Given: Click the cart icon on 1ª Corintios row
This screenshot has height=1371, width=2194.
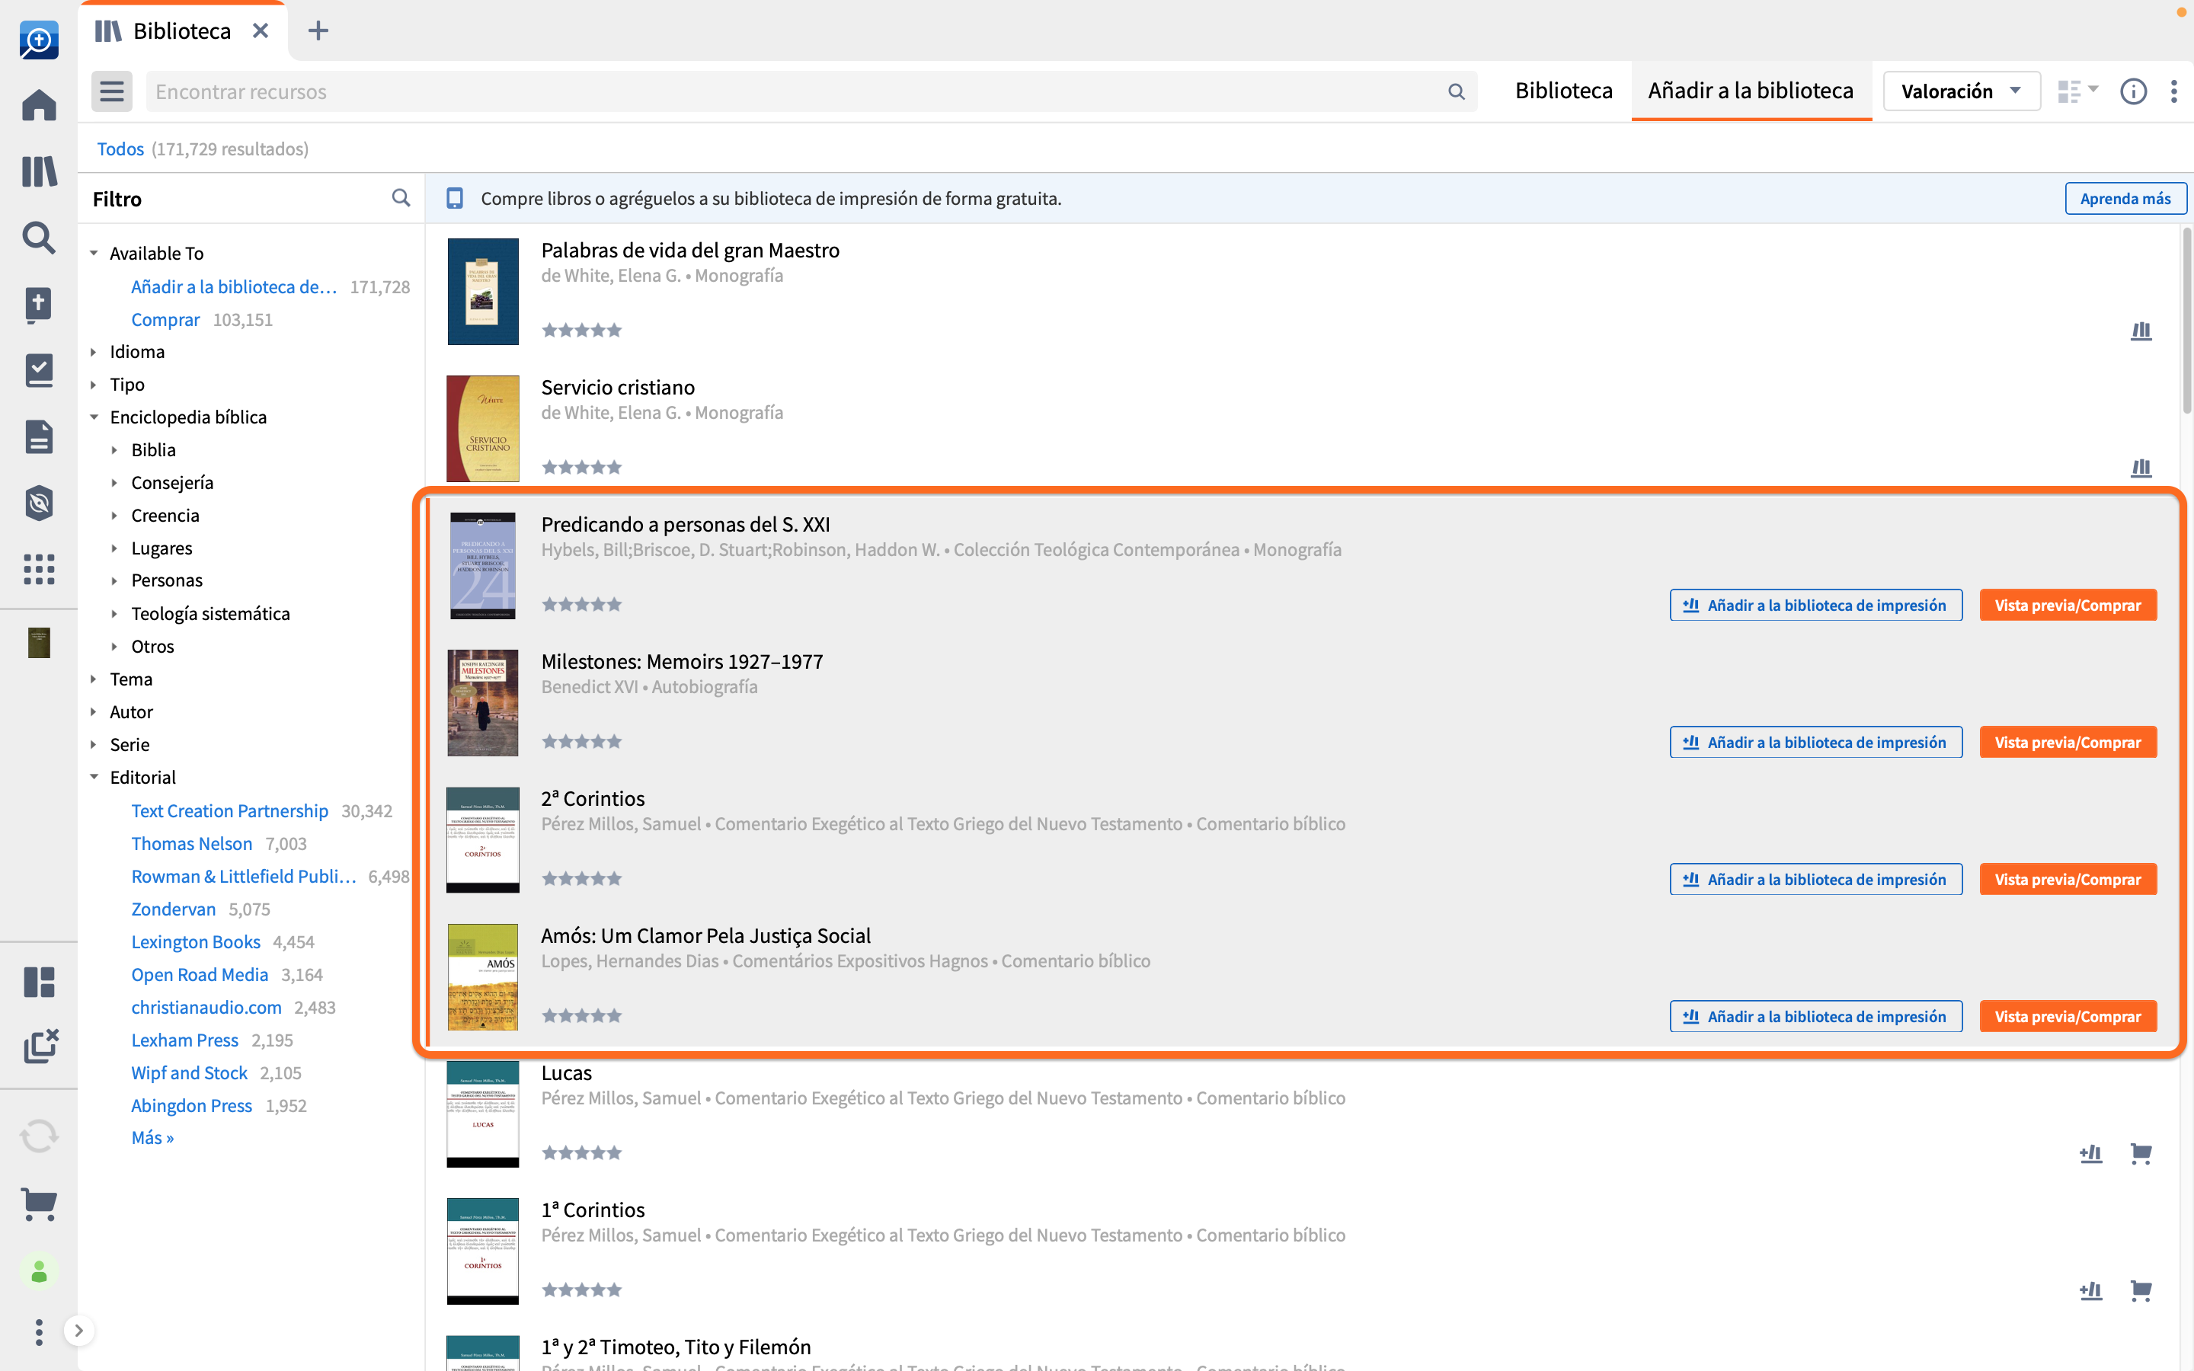Looking at the screenshot, I should (x=2141, y=1290).
